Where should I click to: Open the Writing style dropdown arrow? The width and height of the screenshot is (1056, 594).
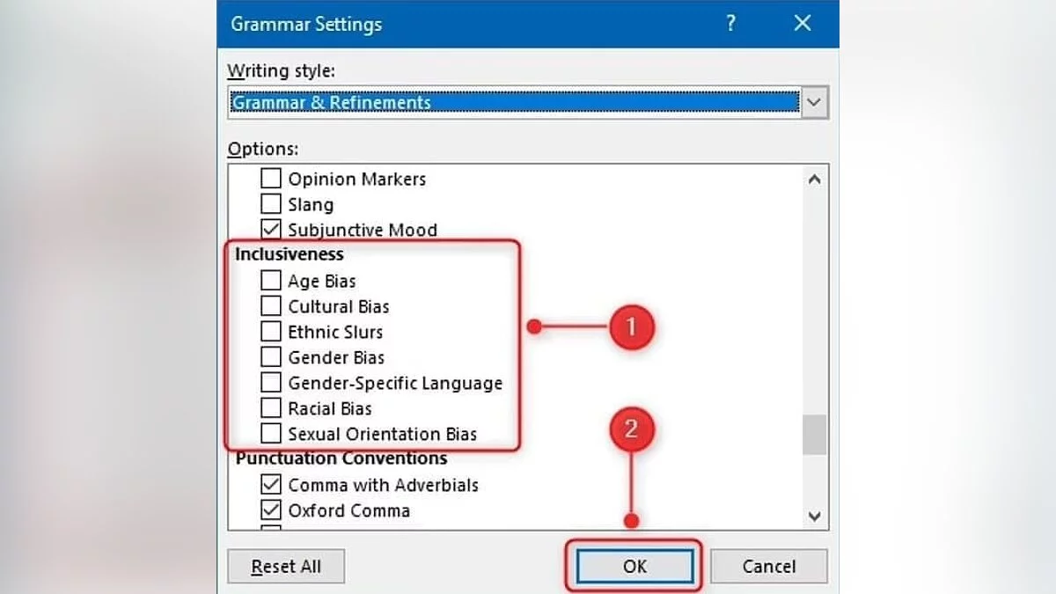814,102
